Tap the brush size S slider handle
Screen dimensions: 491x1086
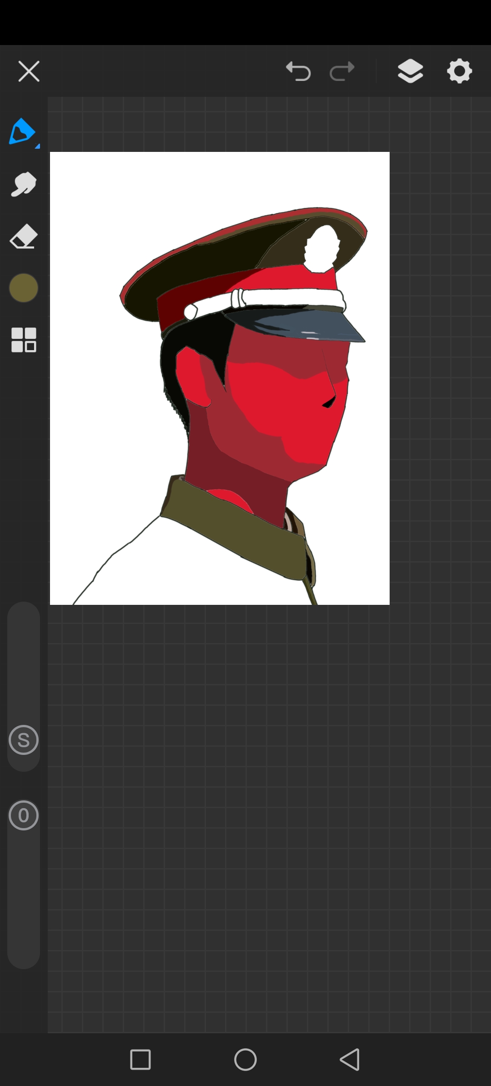click(24, 740)
